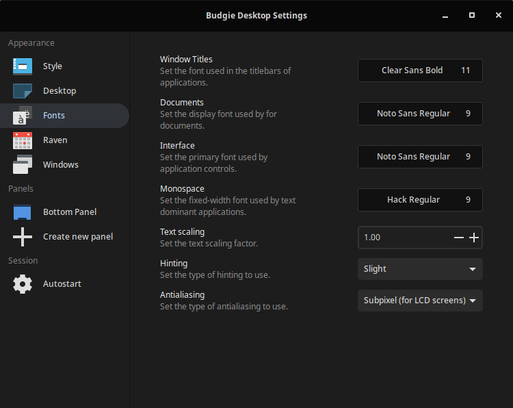Click the Style icon in sidebar
This screenshot has width=513, height=408.
point(23,66)
